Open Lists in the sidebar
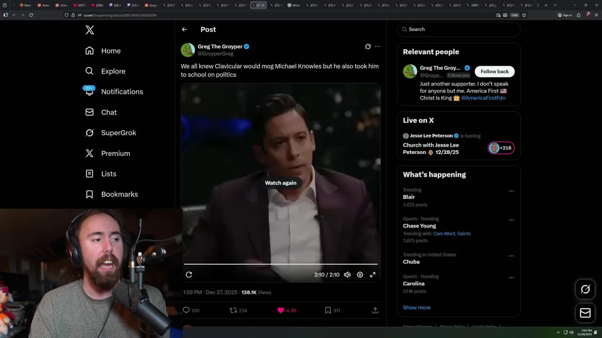 point(101,174)
